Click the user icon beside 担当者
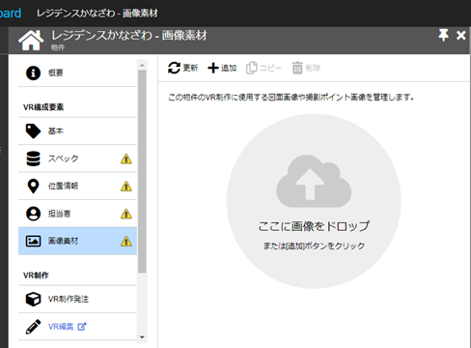The height and width of the screenshot is (348, 471). click(x=33, y=214)
